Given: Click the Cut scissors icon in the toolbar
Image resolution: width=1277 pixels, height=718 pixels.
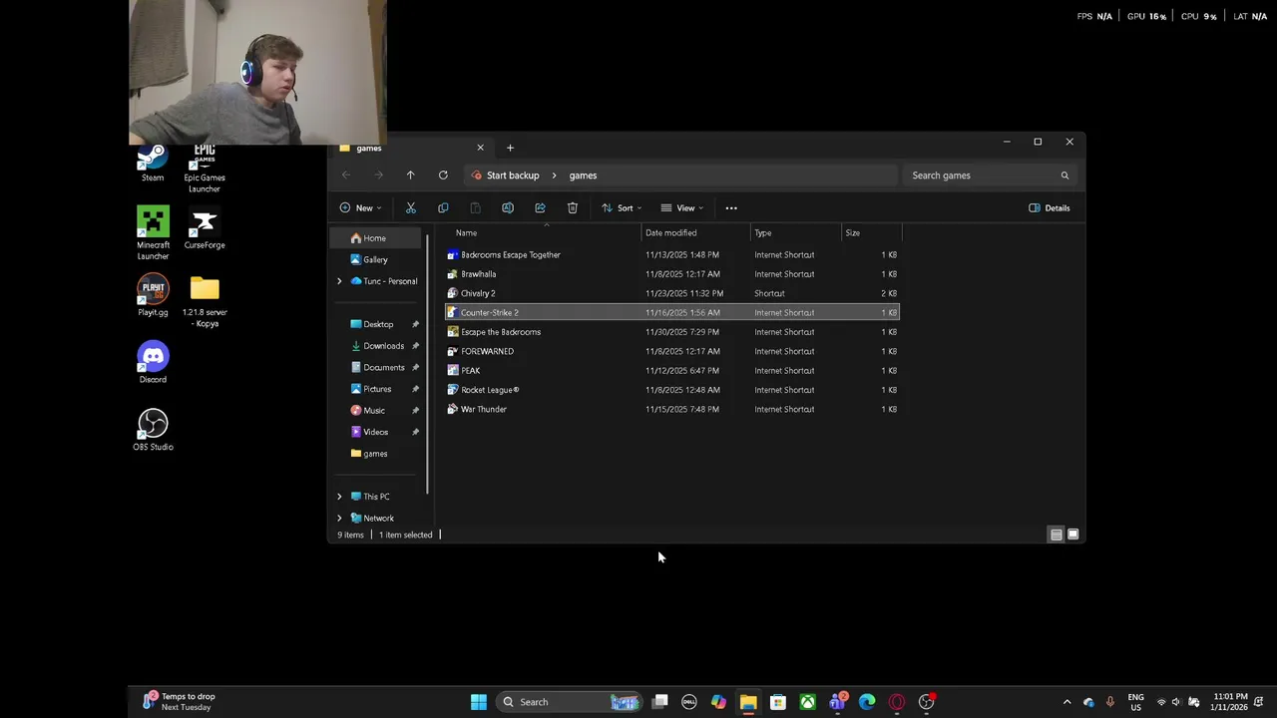Looking at the screenshot, I should [x=410, y=207].
